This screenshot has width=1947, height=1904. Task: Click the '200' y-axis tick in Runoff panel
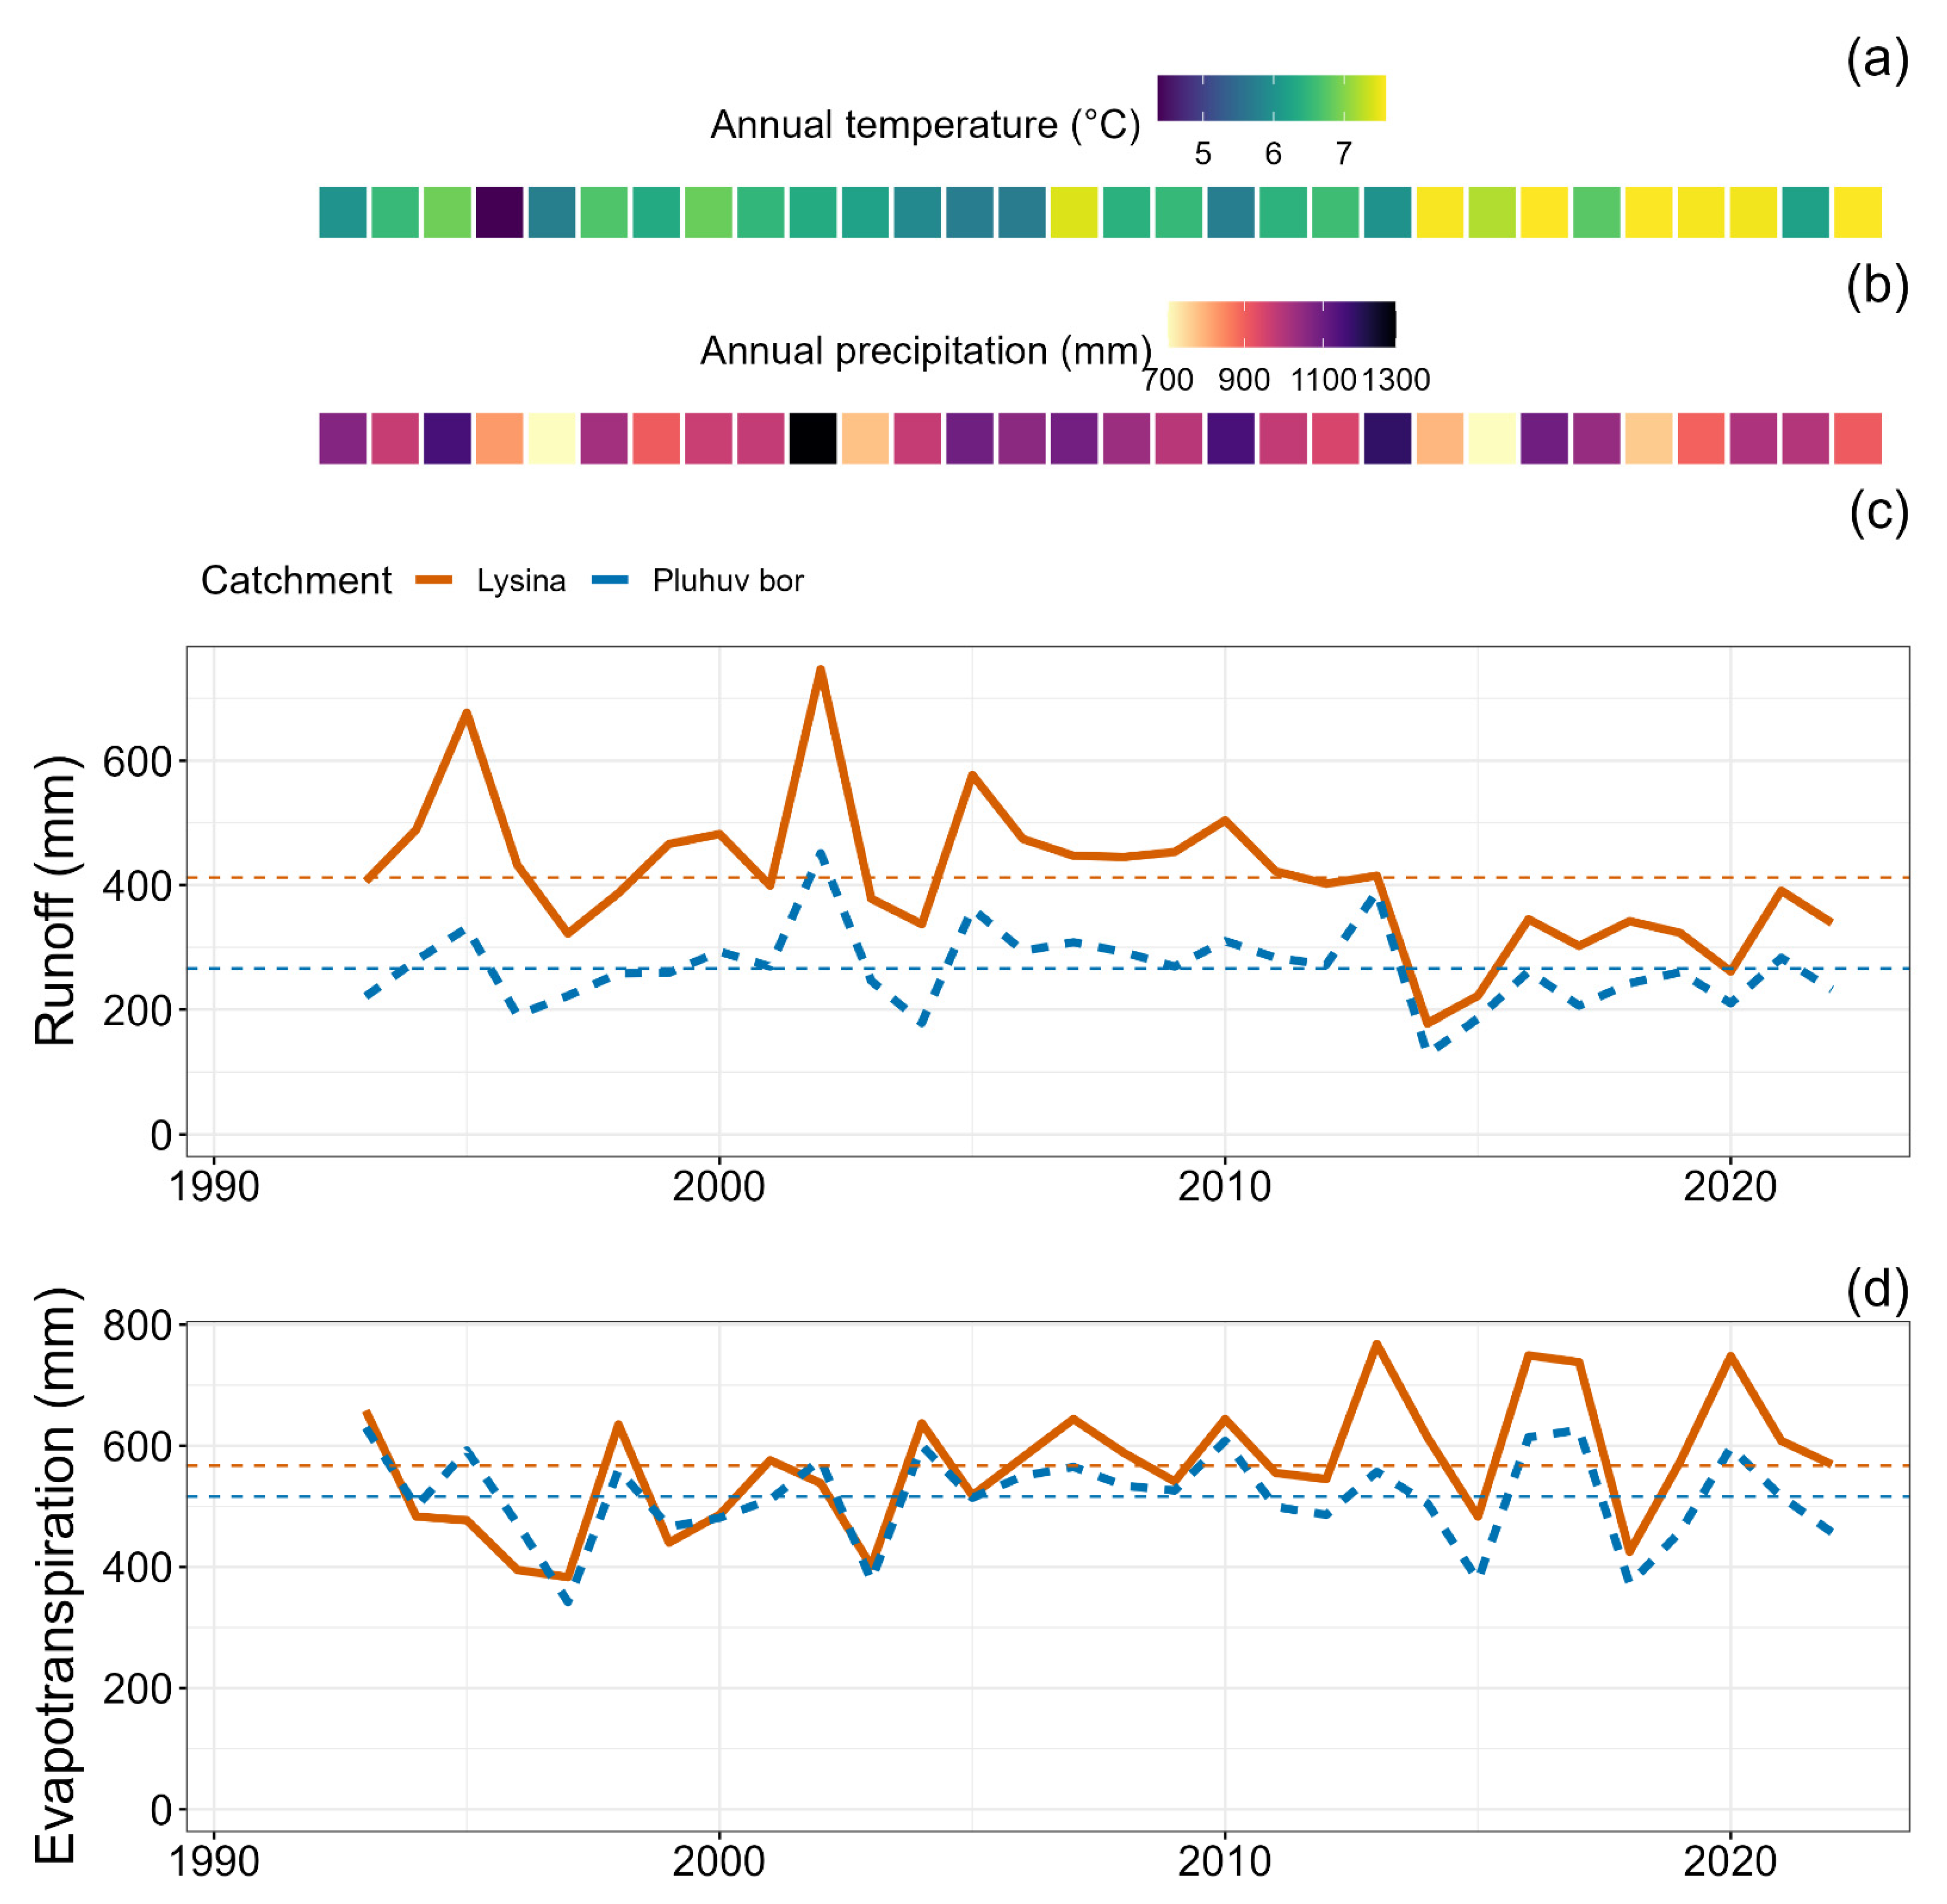tap(137, 1011)
